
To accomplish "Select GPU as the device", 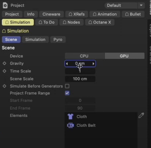I will click(125, 56).
